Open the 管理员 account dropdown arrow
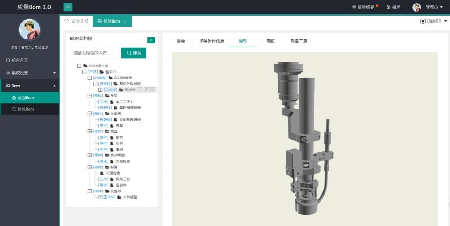The height and width of the screenshot is (226, 450). point(442,7)
